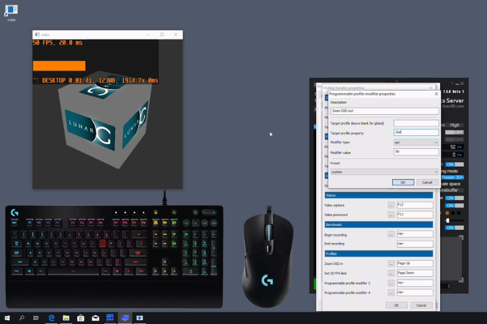Toggle the ON switch below the RivaTuner slider

click(x=455, y=227)
